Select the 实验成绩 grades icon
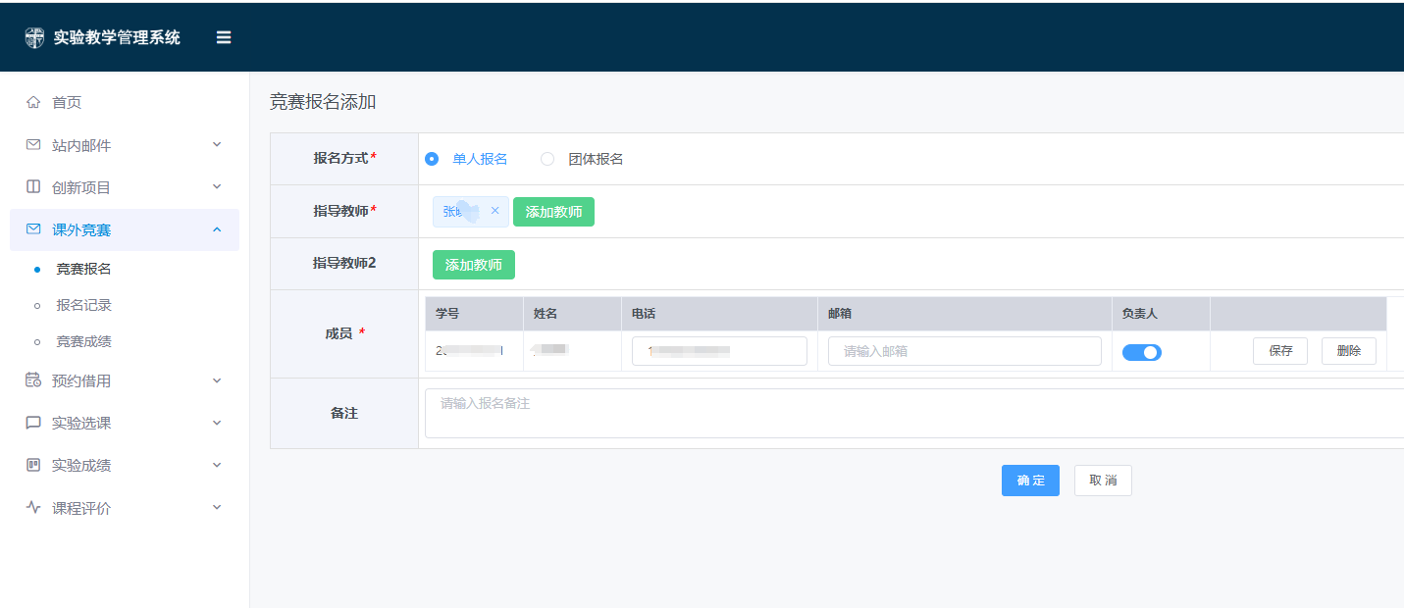 pyautogui.click(x=32, y=464)
